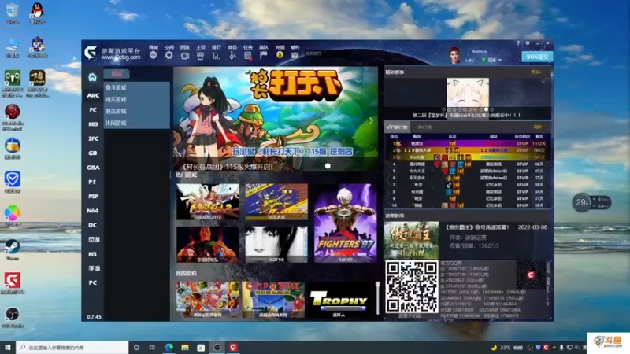Choose 射击游戏 shooting games category

click(116, 111)
